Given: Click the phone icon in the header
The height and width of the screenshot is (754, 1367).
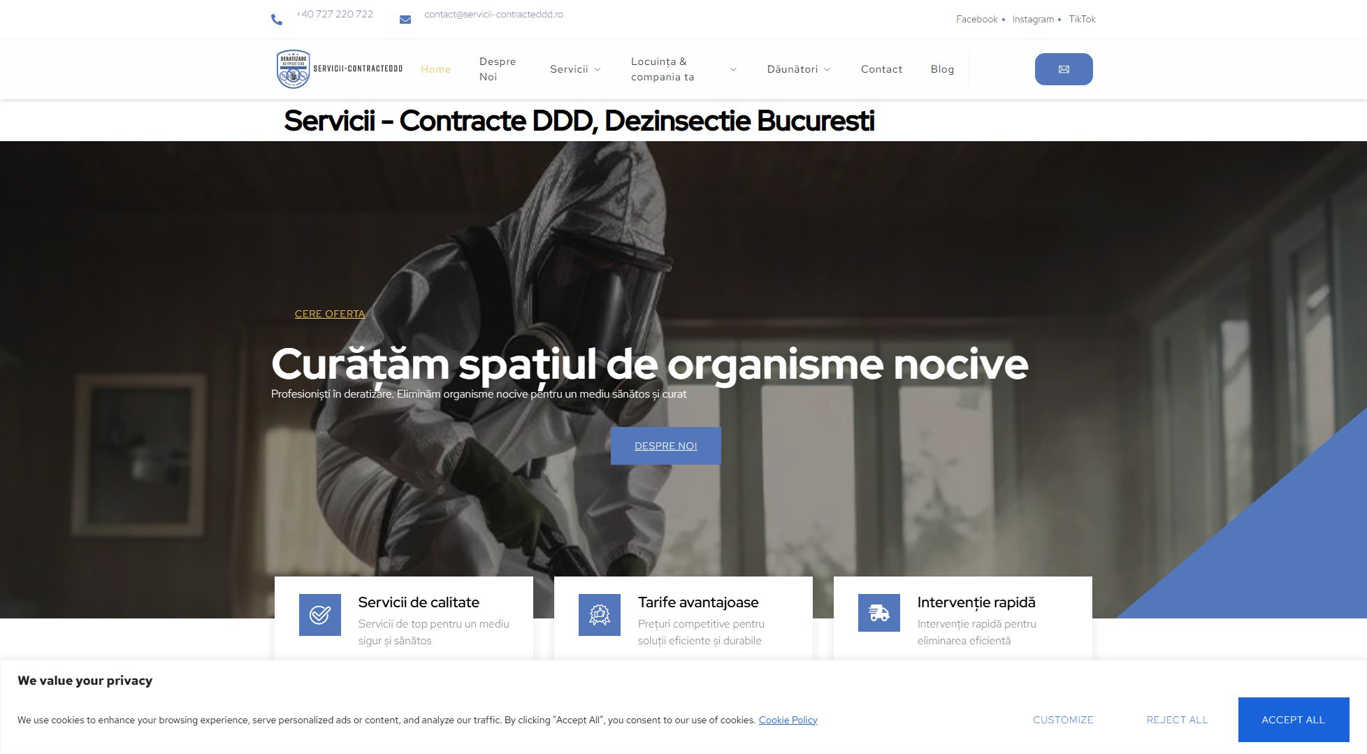Looking at the screenshot, I should (x=277, y=19).
